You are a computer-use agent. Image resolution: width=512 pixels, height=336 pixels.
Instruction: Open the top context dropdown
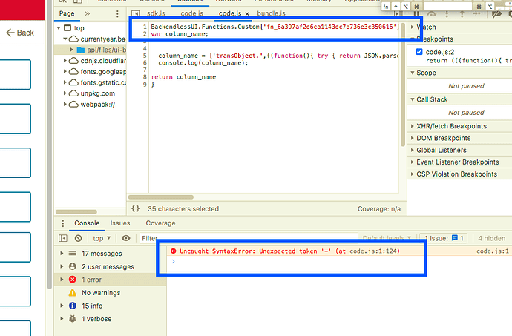pyautogui.click(x=102, y=238)
